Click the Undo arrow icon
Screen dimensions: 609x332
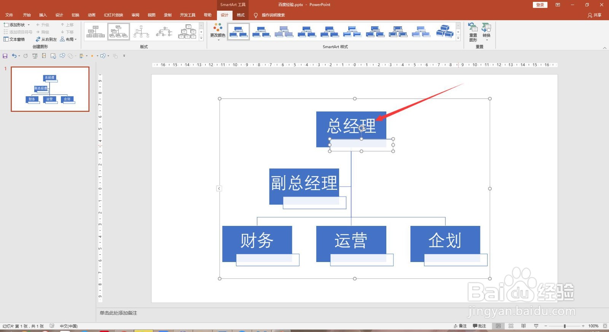(14, 56)
